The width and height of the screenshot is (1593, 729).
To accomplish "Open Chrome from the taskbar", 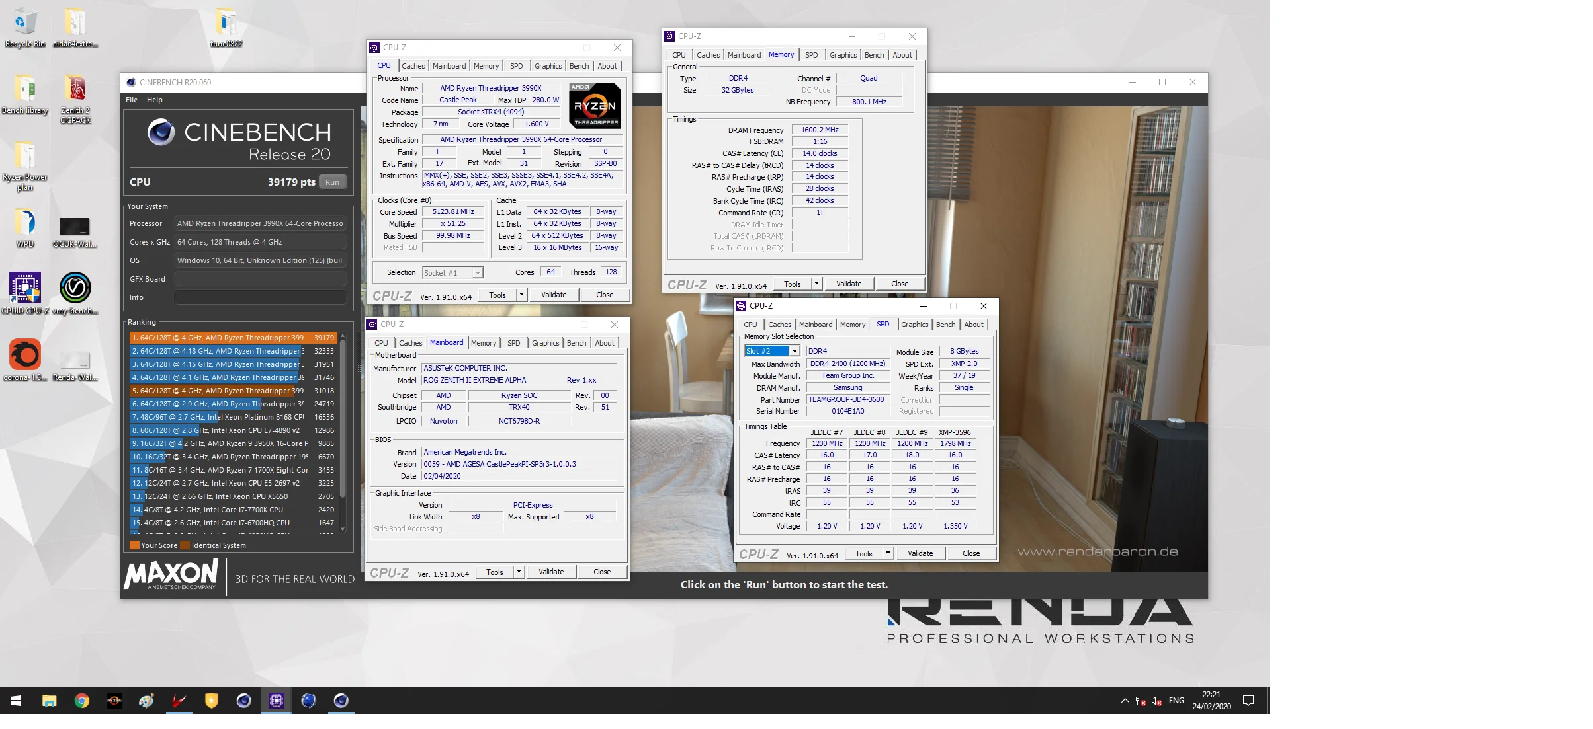I will click(x=82, y=701).
